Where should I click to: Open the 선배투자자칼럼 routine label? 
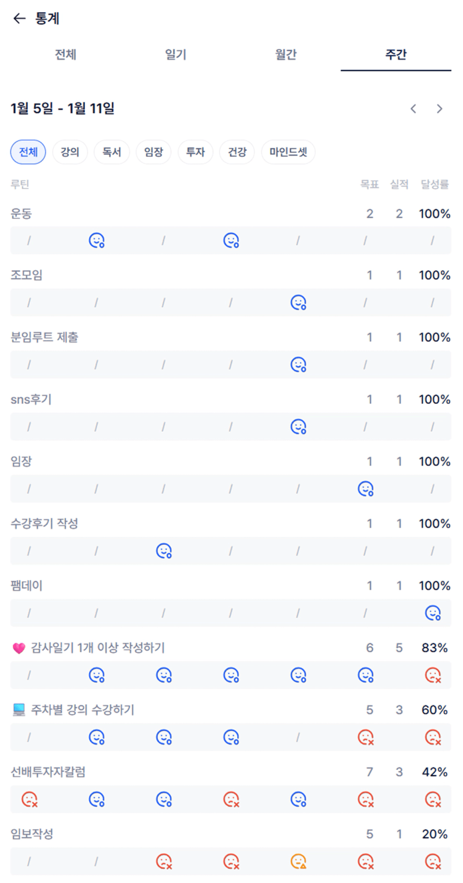click(x=48, y=772)
